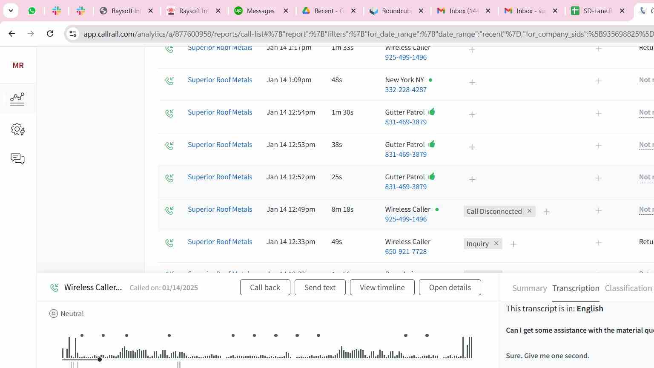Move the audio playhead knob on waveform

[x=100, y=359]
